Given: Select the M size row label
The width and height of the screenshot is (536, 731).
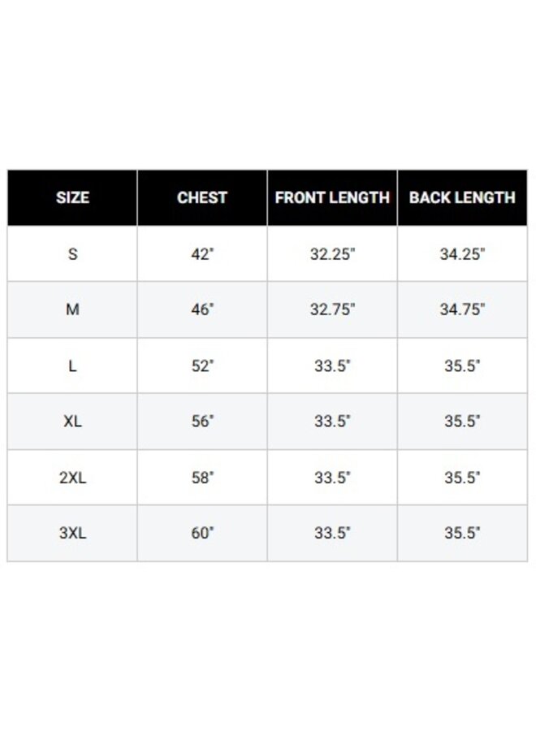Looking at the screenshot, I should [72, 309].
